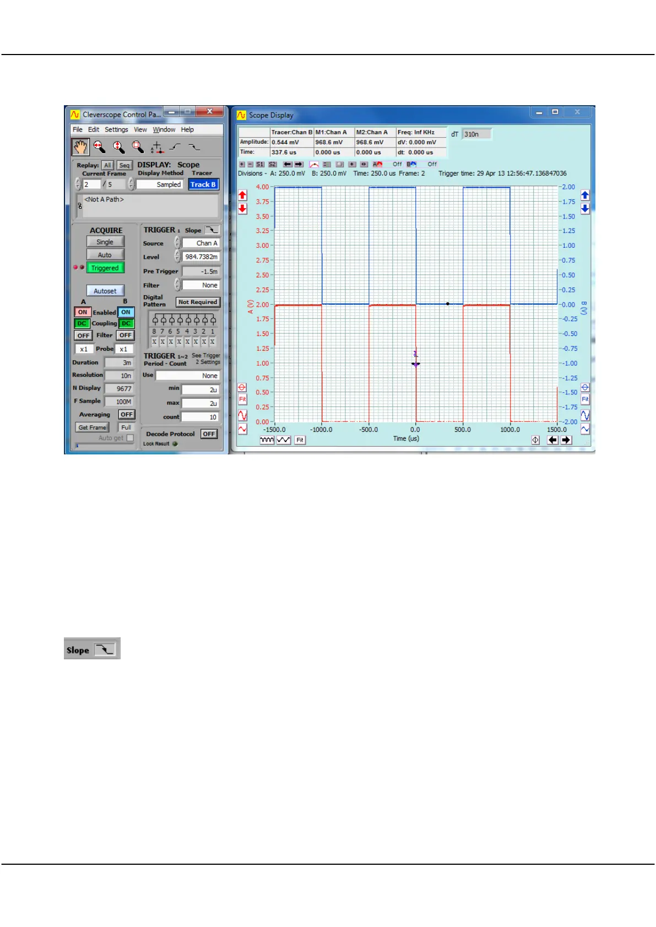The image size is (656, 927).
Task: Toggle the trigger Slope indicator button
Action: 212,230
